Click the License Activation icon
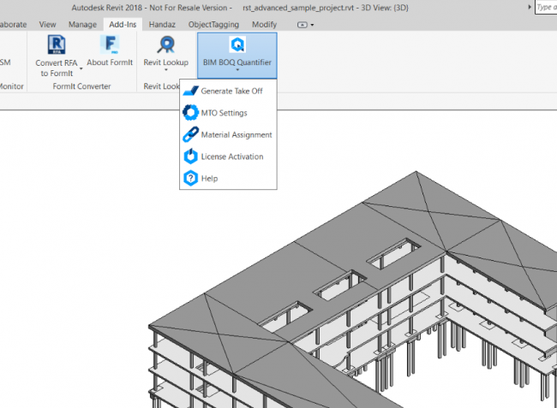This screenshot has height=408, width=557. click(x=191, y=157)
